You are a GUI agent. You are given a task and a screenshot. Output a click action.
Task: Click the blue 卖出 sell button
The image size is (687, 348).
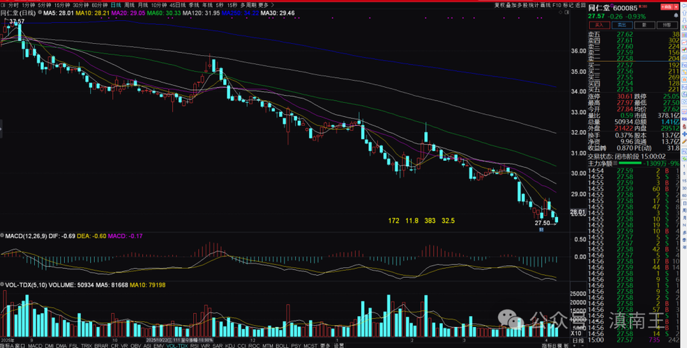point(622,25)
